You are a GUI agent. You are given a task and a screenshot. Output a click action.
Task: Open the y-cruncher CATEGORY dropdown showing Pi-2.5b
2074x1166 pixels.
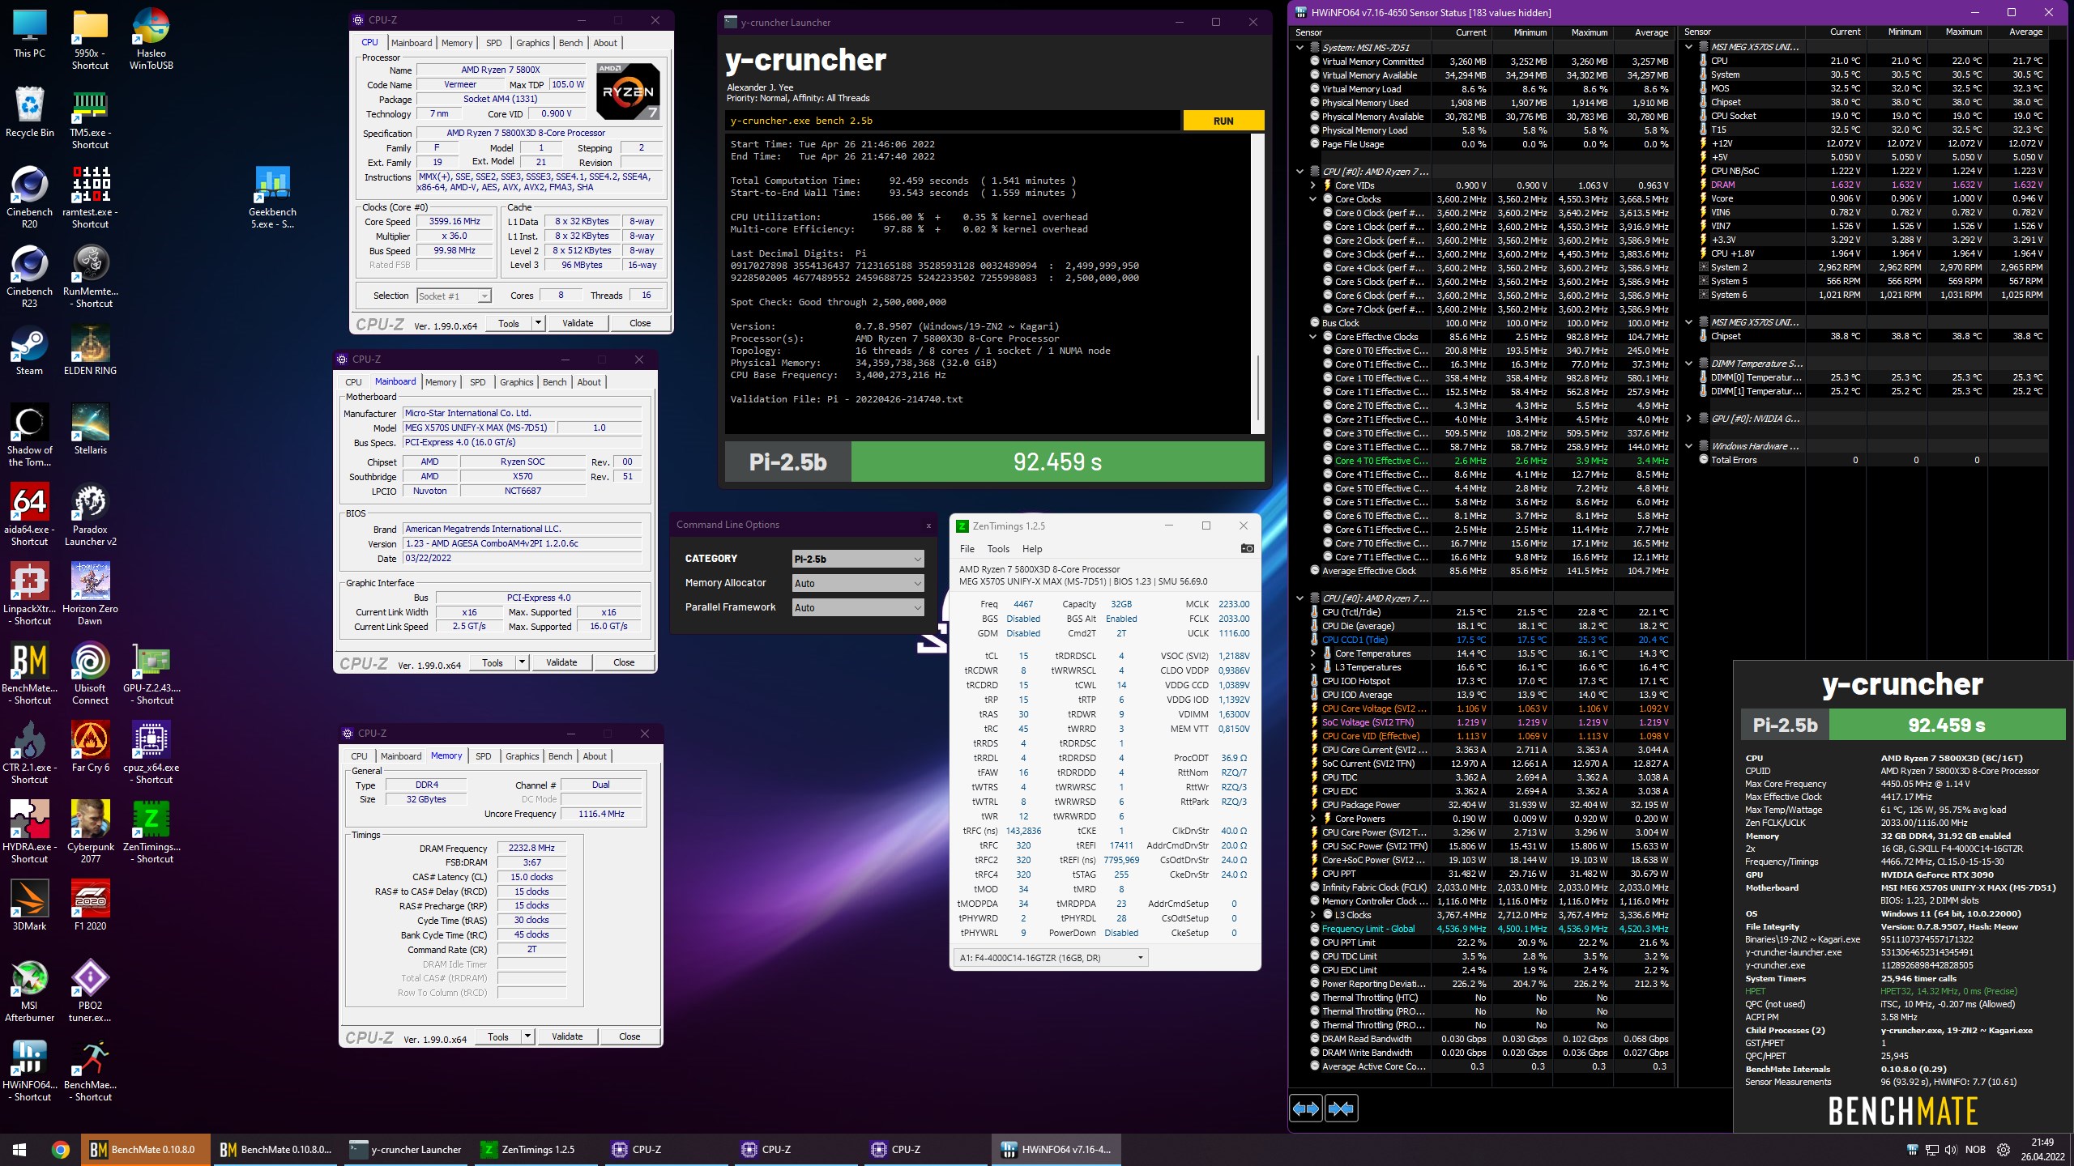point(858,559)
